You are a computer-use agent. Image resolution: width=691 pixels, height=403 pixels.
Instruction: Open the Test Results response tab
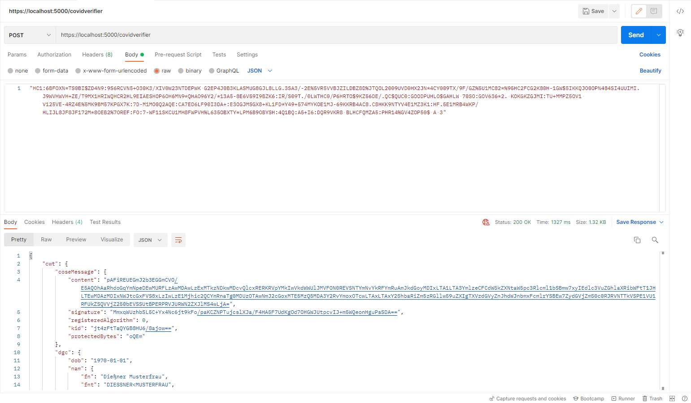pyautogui.click(x=105, y=222)
